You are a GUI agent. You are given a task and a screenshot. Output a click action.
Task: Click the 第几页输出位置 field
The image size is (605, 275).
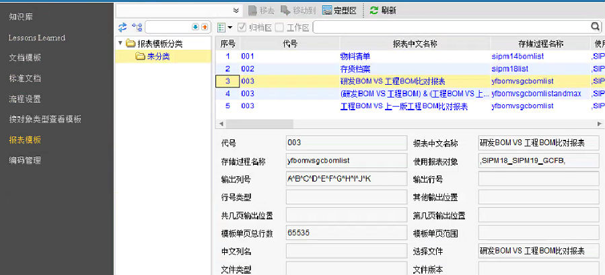(538, 215)
